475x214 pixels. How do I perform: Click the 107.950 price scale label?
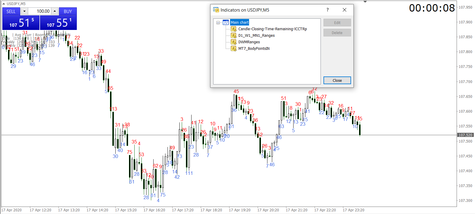[466, 7]
